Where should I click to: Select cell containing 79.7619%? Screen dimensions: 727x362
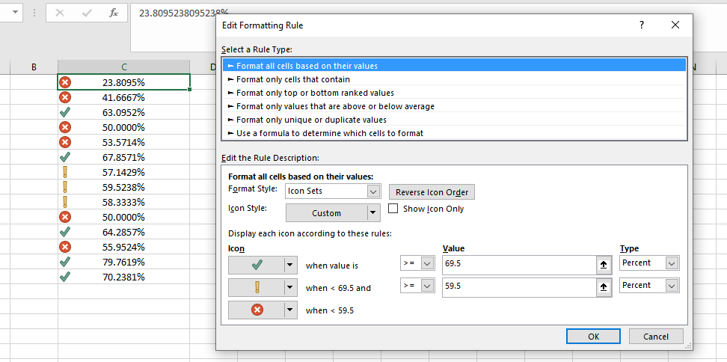pos(123,262)
